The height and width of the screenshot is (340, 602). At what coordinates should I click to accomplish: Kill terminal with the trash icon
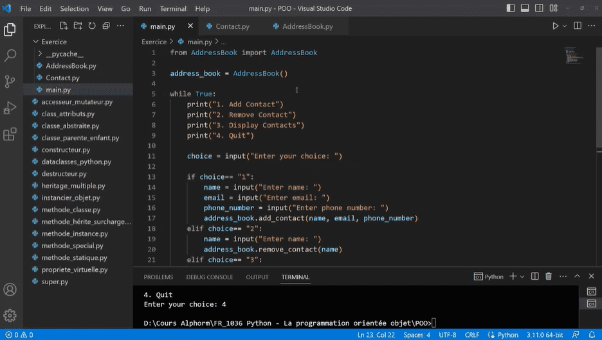[x=549, y=276]
